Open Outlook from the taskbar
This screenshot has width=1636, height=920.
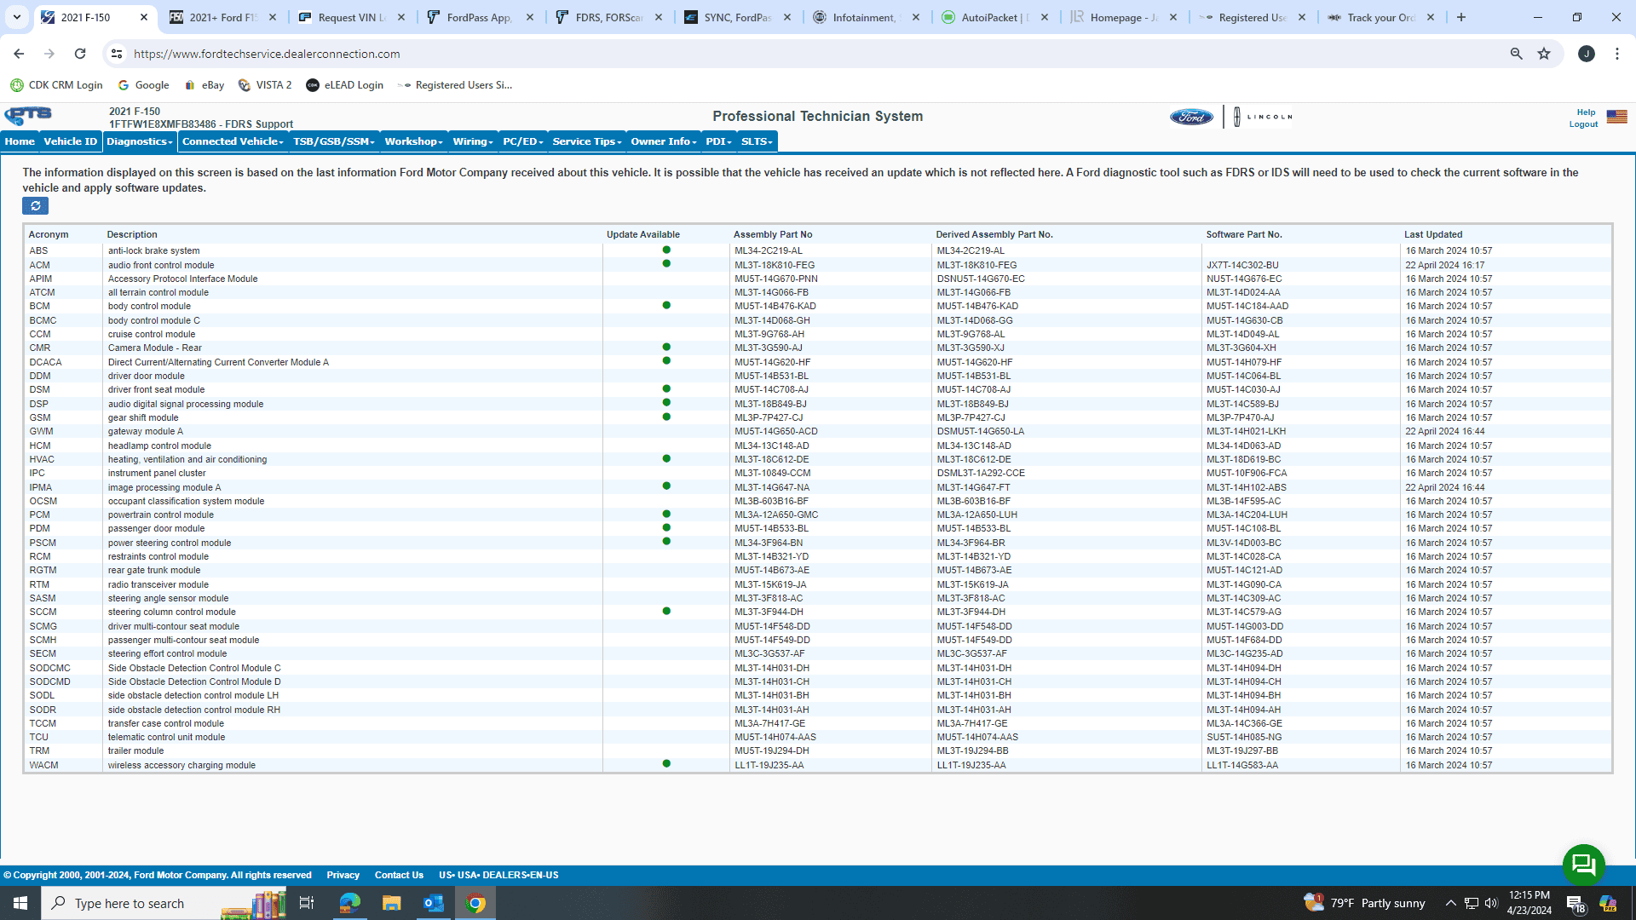(433, 903)
